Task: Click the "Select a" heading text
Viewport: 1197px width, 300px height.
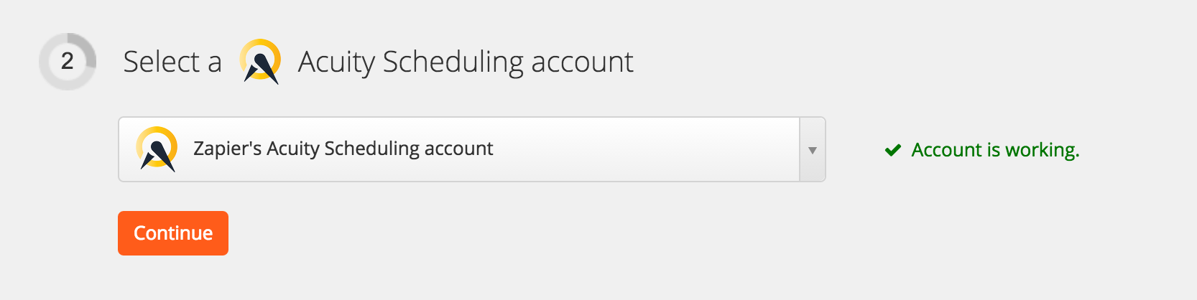Action: point(172,62)
